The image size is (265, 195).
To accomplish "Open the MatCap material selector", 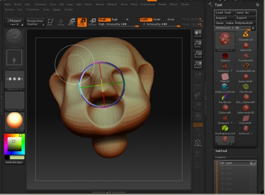I will pos(15,122).
